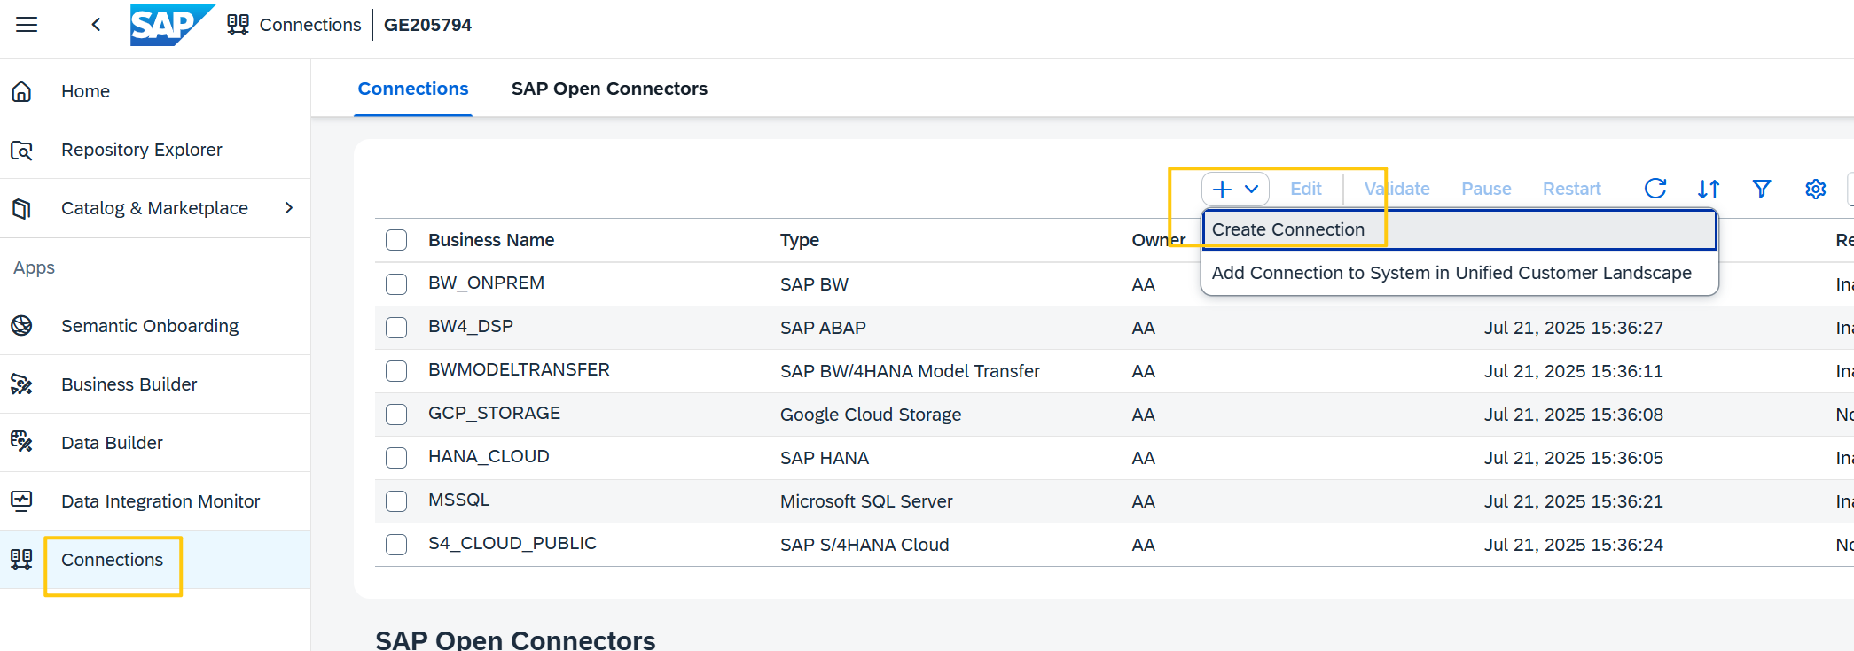
Task: Click the Repository Explorer icon
Action: (x=21, y=150)
